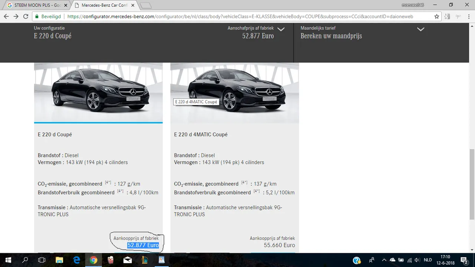The width and height of the screenshot is (475, 267).
Task: Open footnote [4*] next to 127 g/km
Action: [x=108, y=182]
